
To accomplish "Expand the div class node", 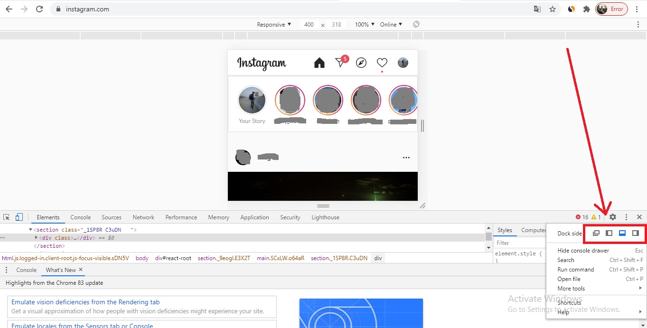I will point(36,238).
